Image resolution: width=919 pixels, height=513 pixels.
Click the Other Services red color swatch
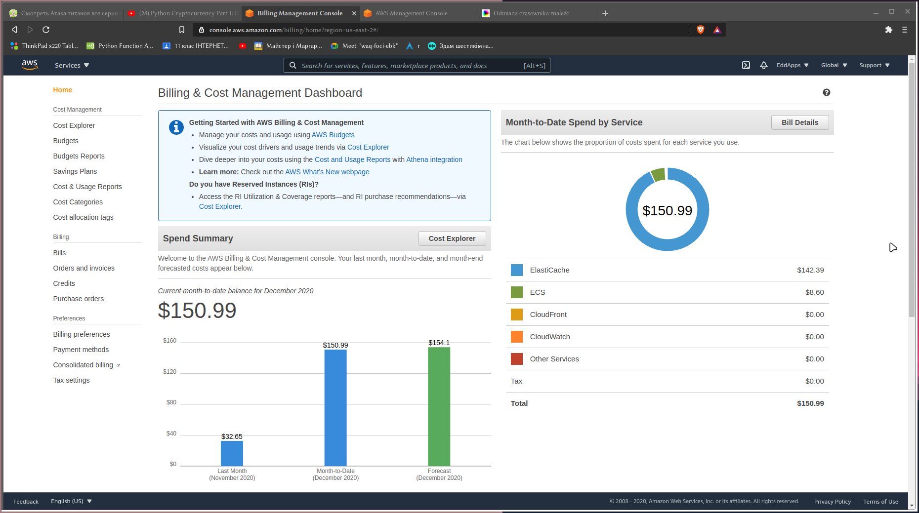[517, 359]
